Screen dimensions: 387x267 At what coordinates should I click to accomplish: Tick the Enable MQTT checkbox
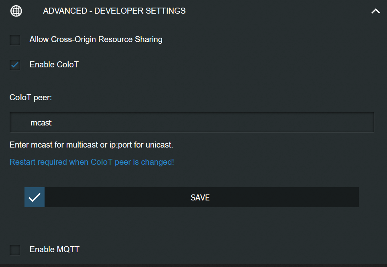[x=15, y=250]
